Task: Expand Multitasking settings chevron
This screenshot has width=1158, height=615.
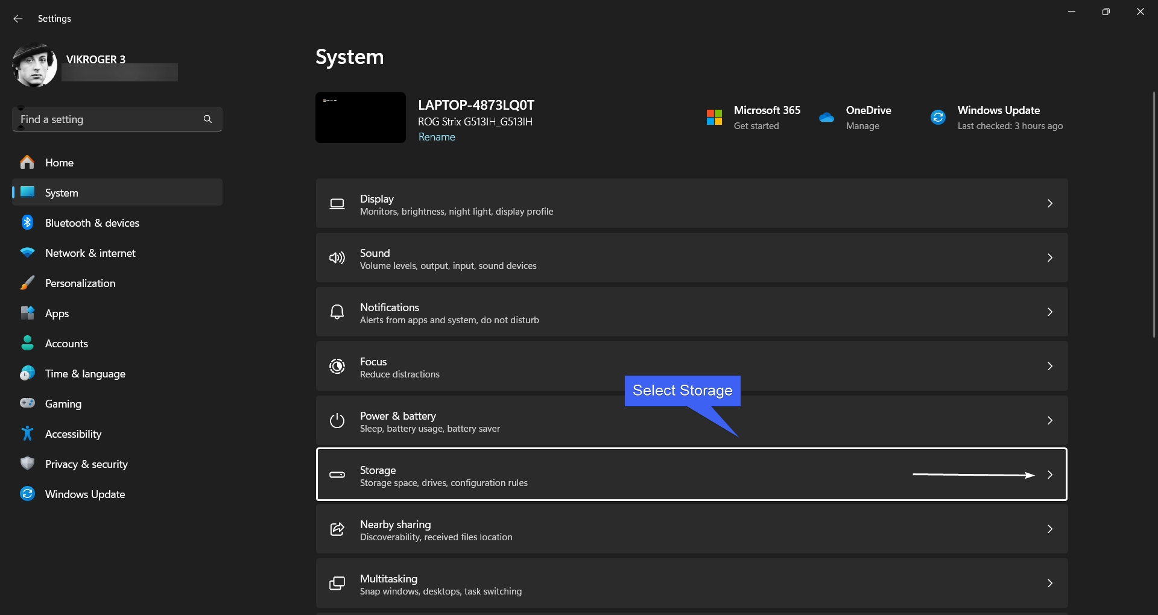Action: pyautogui.click(x=1050, y=583)
